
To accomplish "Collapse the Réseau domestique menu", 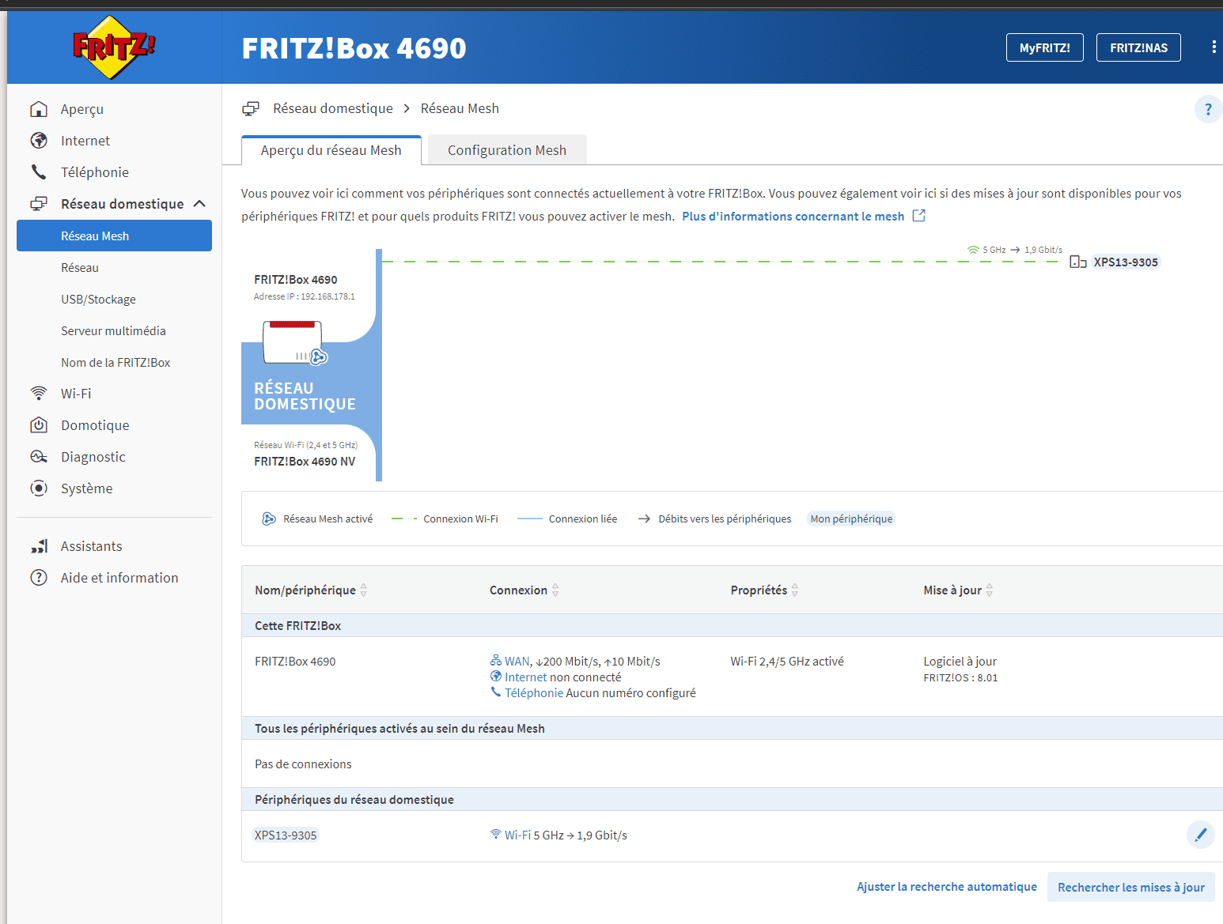I will coord(199,204).
